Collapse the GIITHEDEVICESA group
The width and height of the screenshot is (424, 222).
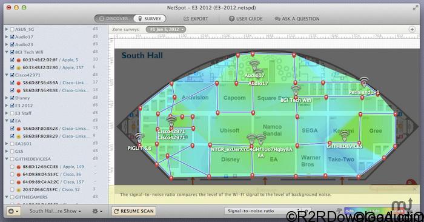click(7, 159)
